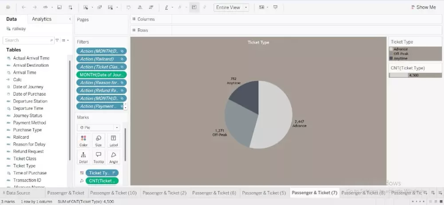Collapse the Data pane with arrow
This screenshot has height=205, width=444.
[70, 19]
